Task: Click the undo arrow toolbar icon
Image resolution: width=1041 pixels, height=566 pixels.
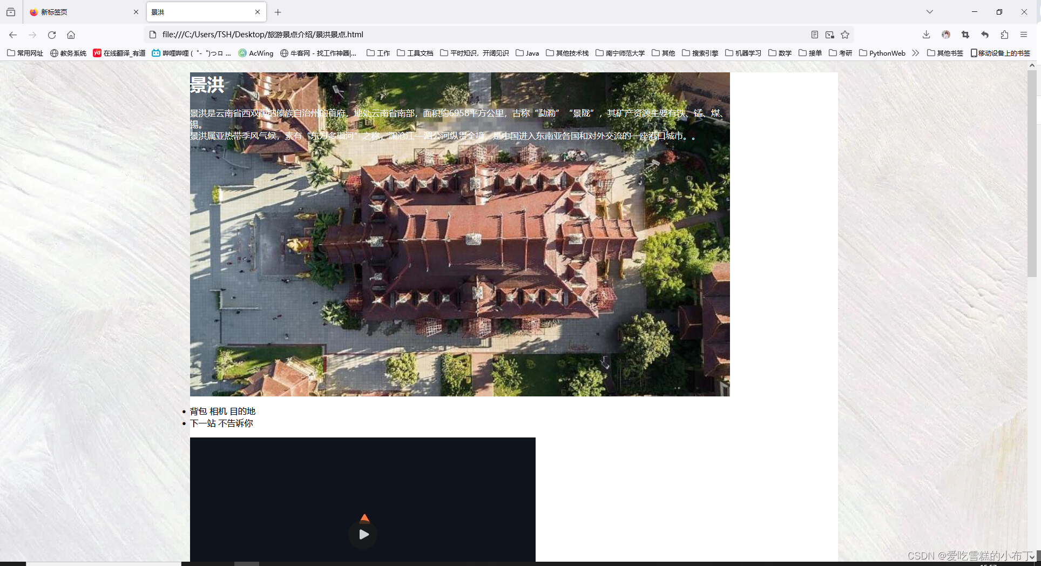Action: pyautogui.click(x=985, y=35)
